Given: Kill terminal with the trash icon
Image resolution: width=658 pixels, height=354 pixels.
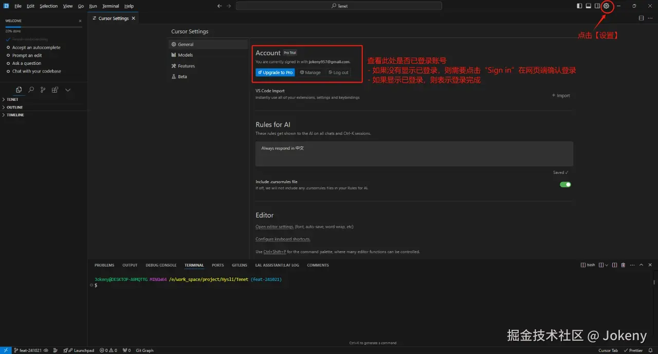Looking at the screenshot, I should click(623, 265).
